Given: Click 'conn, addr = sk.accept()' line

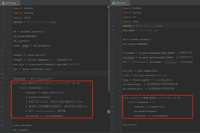Looking at the screenshot, I should click(x=32, y=46).
